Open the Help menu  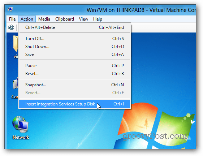tap(98, 19)
